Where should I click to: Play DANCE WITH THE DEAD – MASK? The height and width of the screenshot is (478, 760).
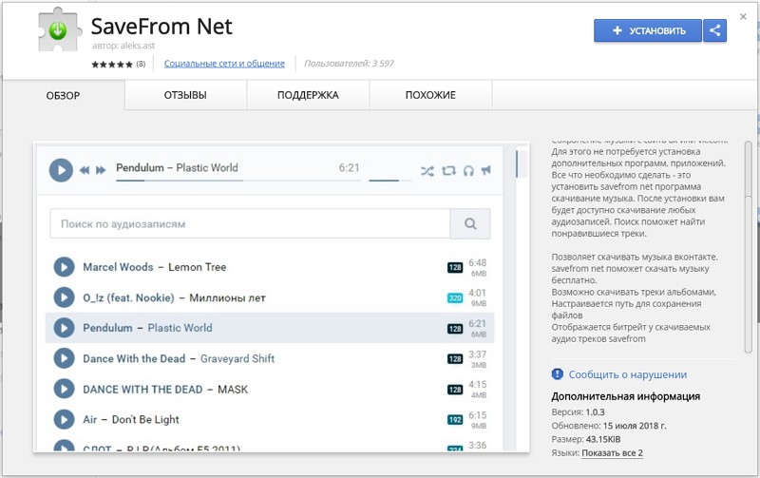coord(64,390)
